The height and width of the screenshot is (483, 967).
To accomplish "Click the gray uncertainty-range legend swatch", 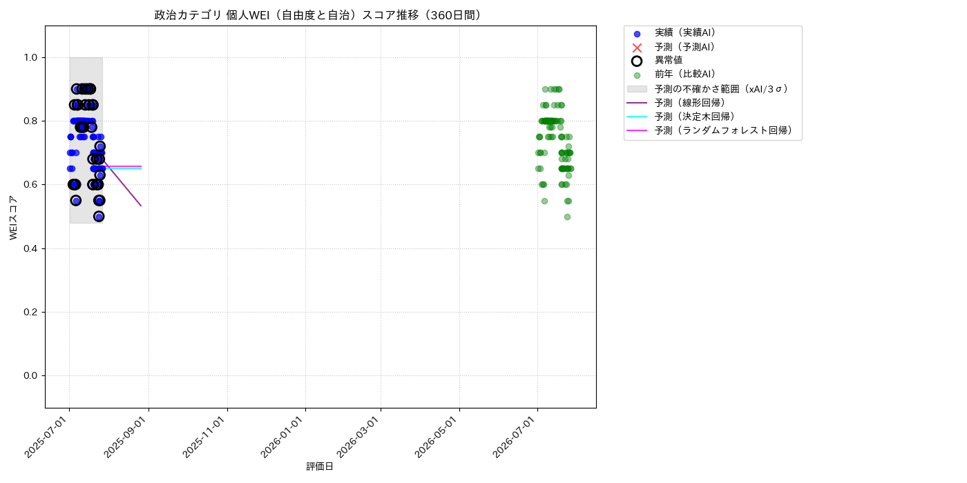I will tap(637, 89).
